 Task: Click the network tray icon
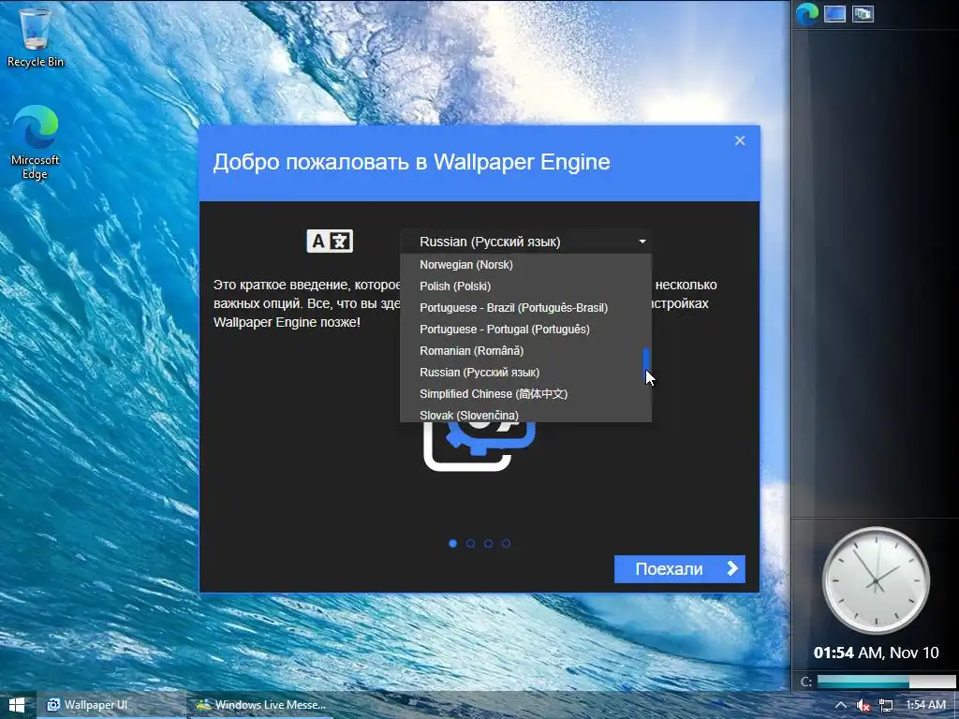coord(886,706)
